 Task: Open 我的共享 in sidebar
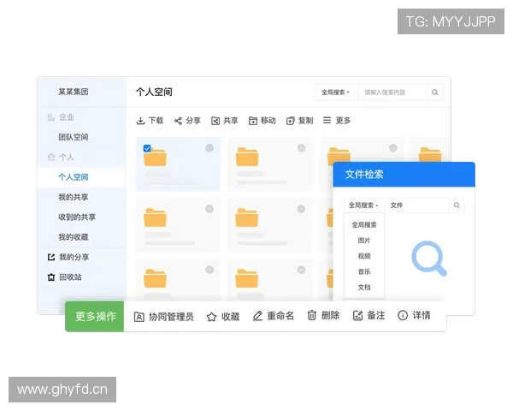click(74, 197)
